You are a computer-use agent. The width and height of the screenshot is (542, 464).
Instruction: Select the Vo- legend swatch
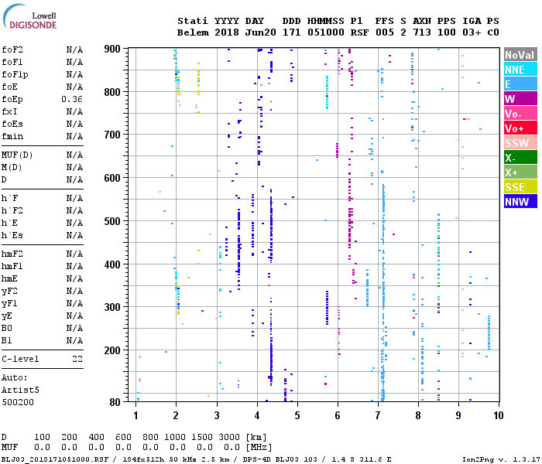[x=520, y=113]
